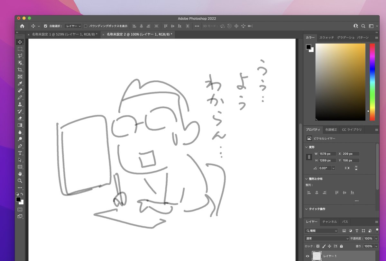Collapse the 変形 section
386x261 pixels.
[307, 147]
